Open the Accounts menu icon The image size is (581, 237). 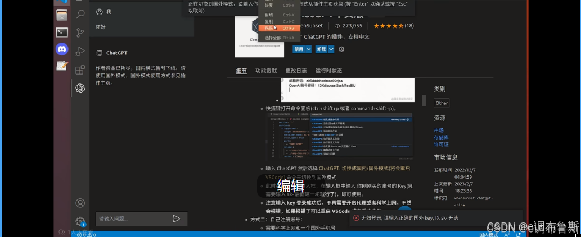80,203
